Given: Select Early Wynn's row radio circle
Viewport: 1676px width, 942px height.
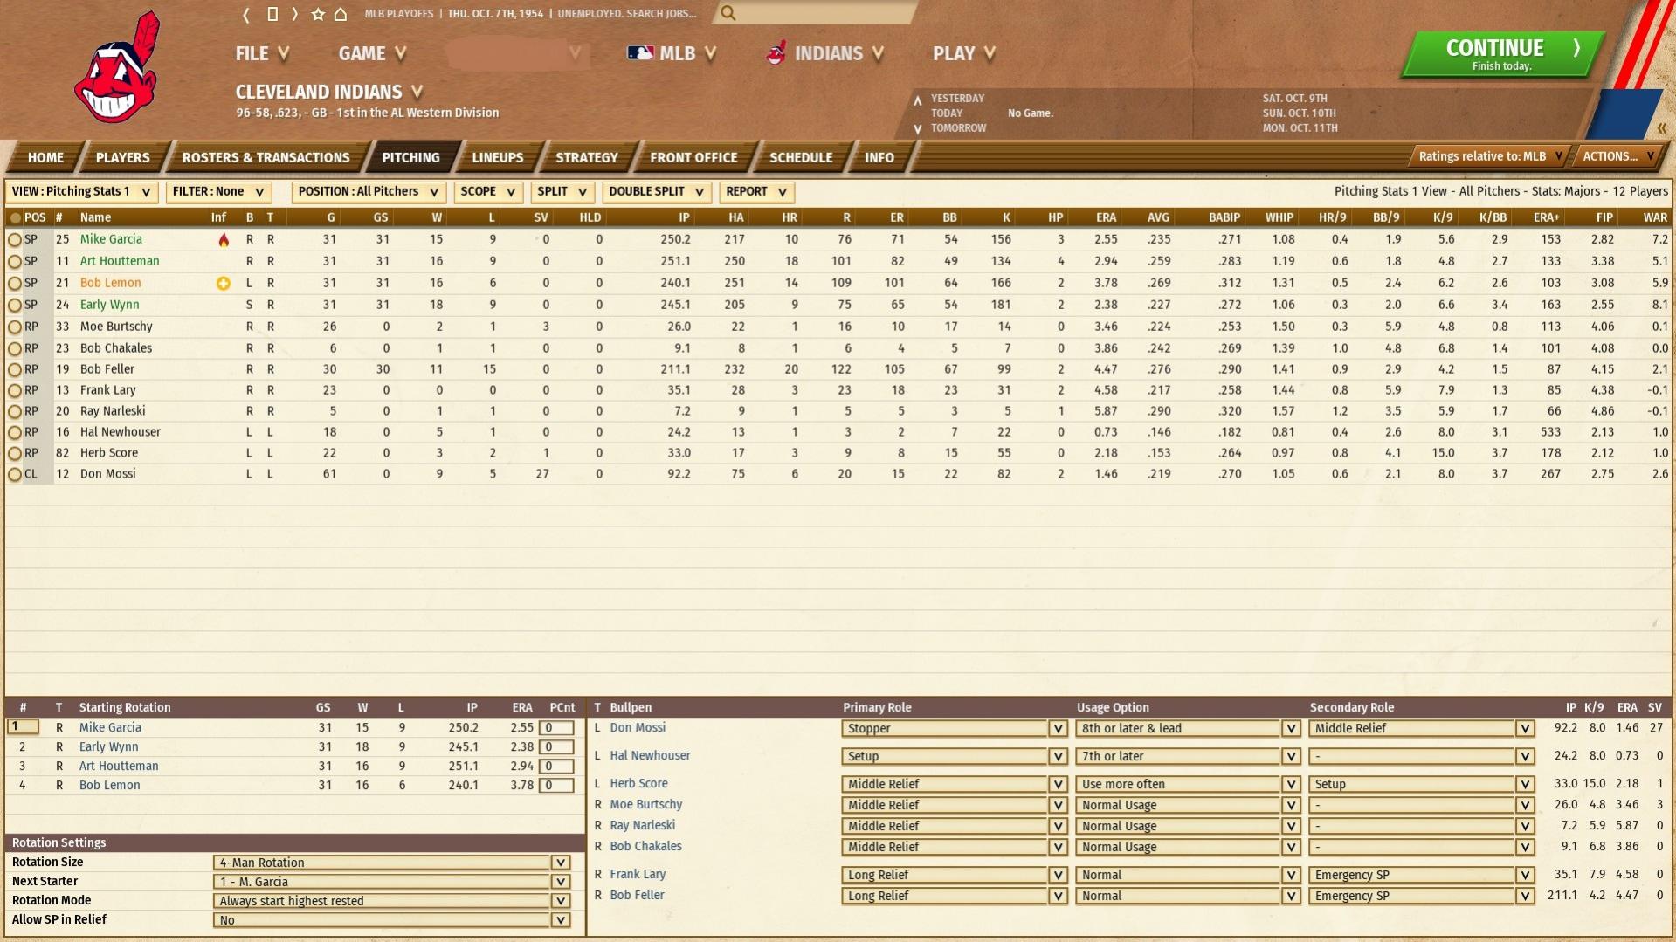Looking at the screenshot, I should point(15,305).
